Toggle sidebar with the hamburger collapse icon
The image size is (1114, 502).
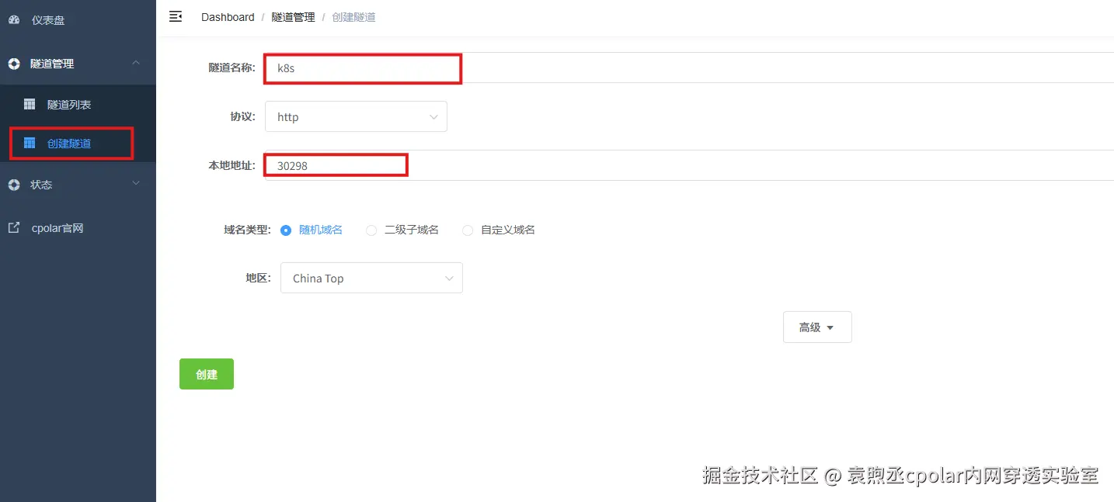pos(176,16)
